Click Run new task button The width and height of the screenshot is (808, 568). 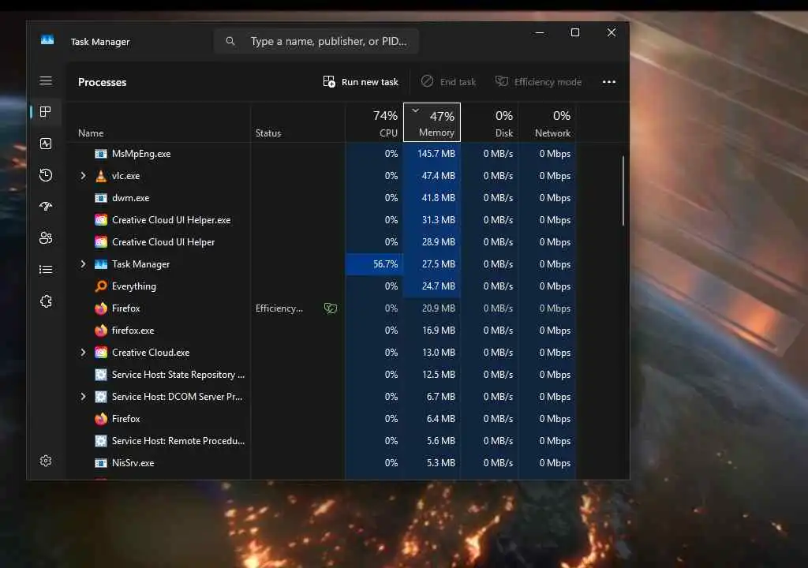tap(360, 82)
